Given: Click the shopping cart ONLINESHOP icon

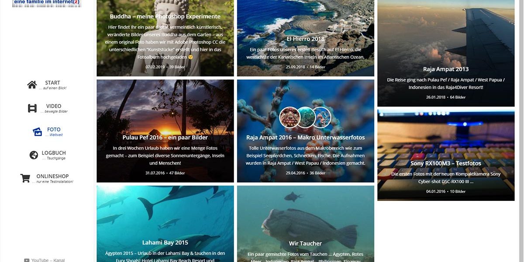Looking at the screenshot, I should [25, 178].
